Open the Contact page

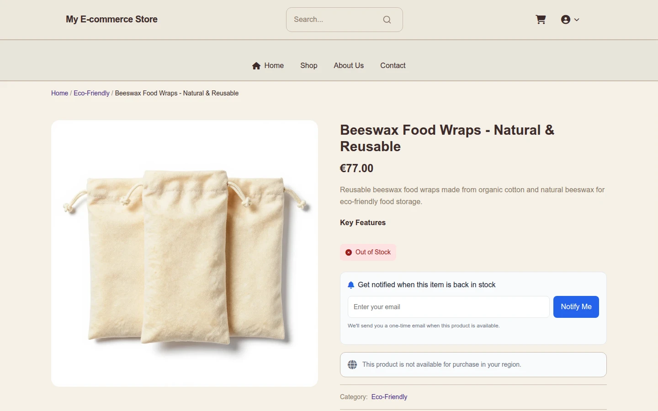click(393, 66)
